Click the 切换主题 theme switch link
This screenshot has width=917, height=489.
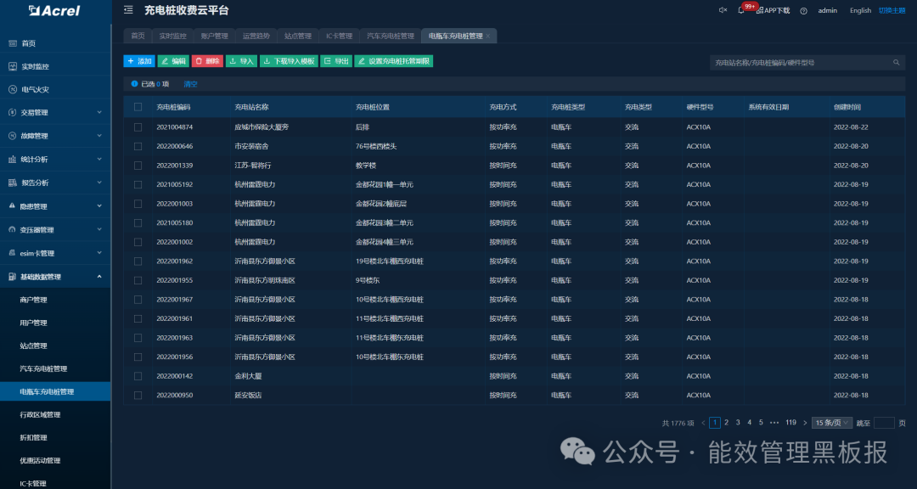(x=892, y=10)
